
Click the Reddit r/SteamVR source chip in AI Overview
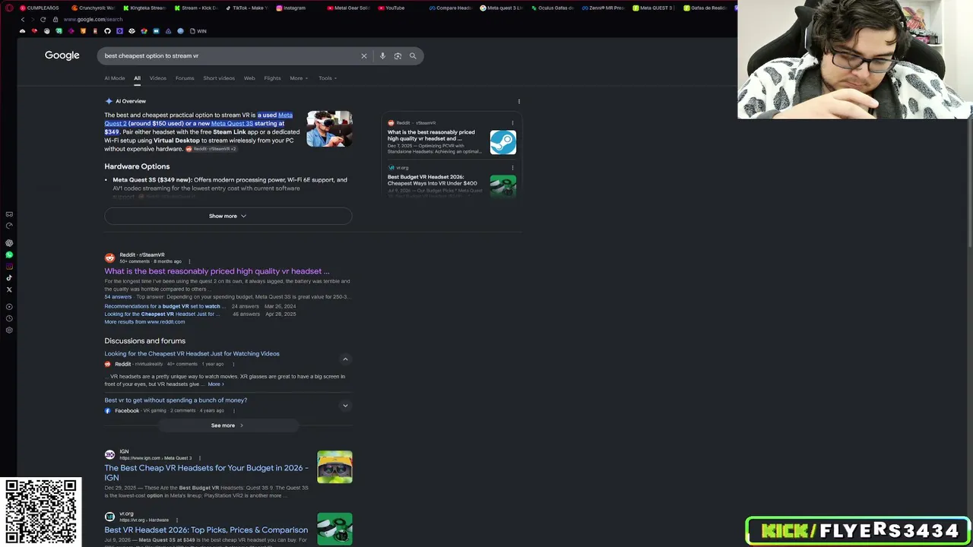coord(211,149)
